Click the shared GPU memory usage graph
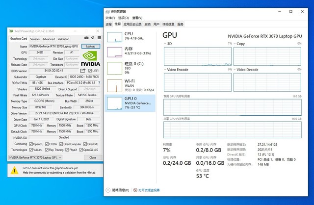This screenshot has height=205, width=314. (232, 130)
